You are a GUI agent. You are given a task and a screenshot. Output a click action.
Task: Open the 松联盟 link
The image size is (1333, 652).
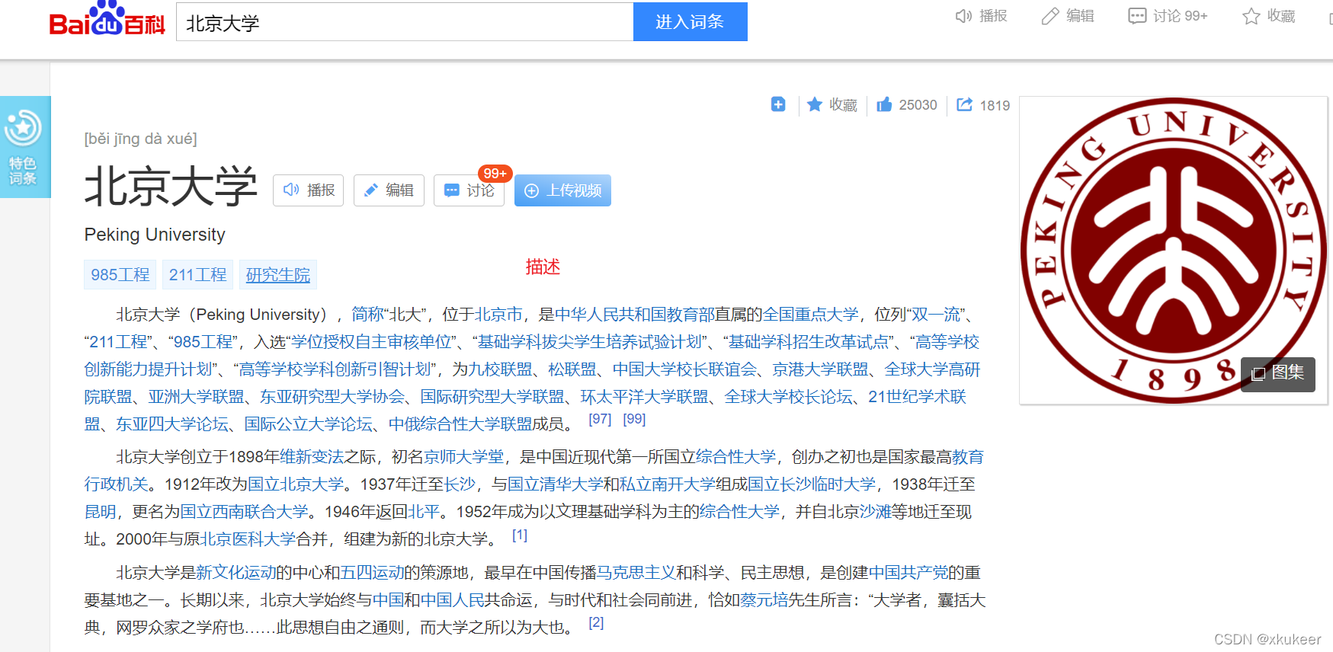click(572, 369)
